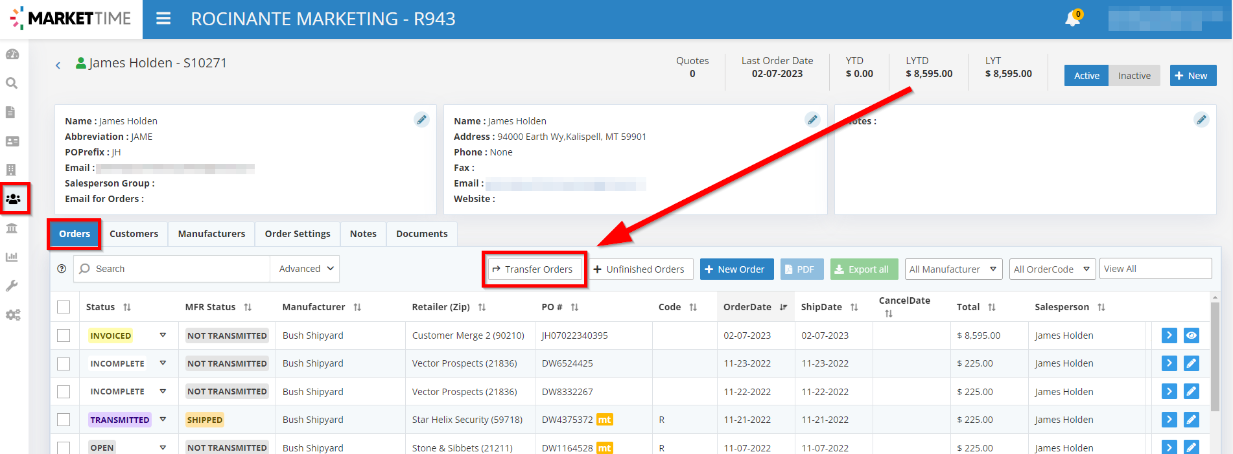The image size is (1233, 454).
Task: Sort by Salesperson column arrows
Action: tap(1101, 307)
